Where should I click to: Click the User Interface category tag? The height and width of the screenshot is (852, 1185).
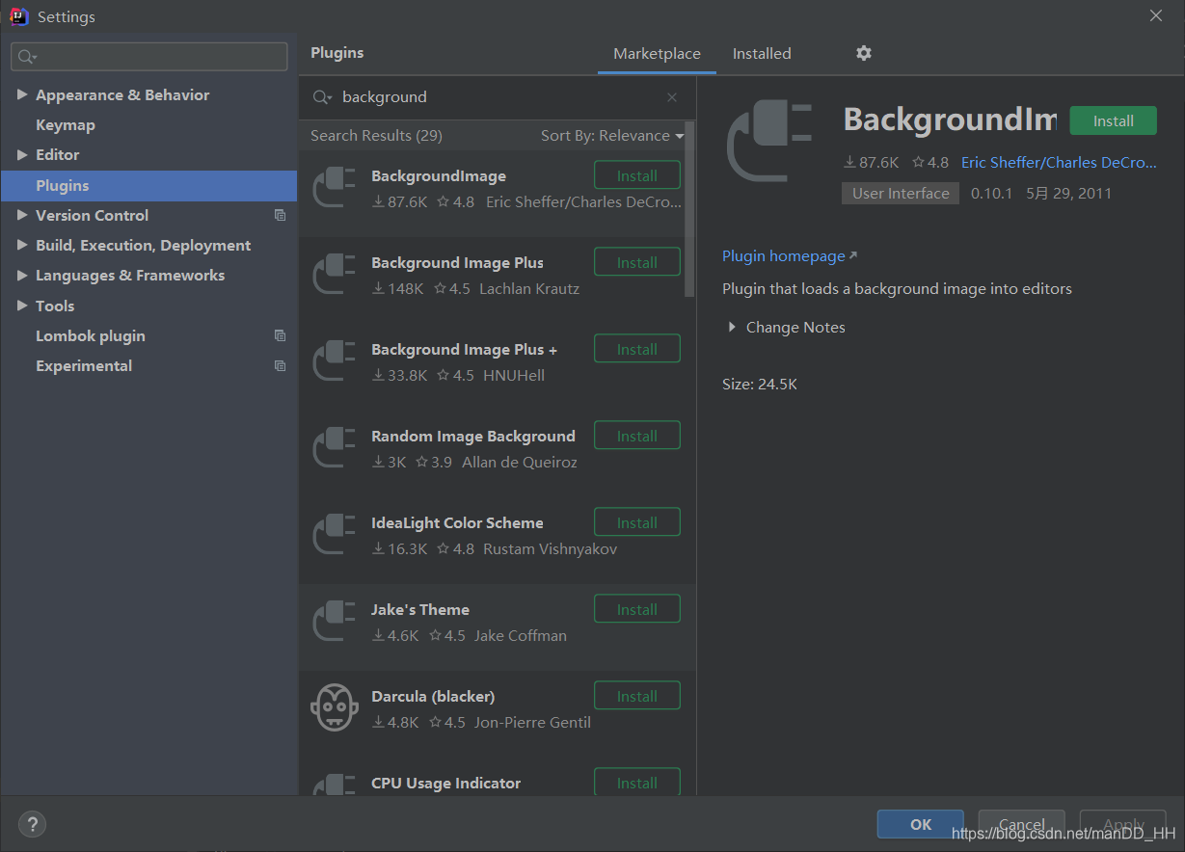point(901,193)
